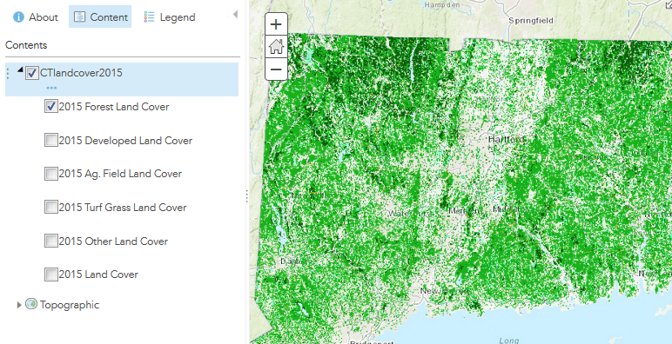
Task: Enable 2015 Developed Land Cover
Action: click(51, 140)
